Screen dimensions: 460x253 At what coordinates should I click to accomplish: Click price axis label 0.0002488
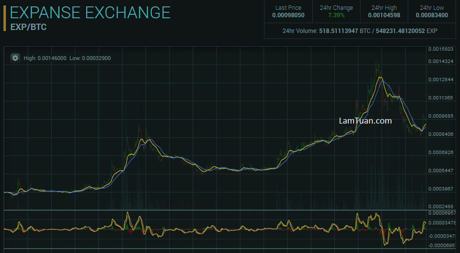click(441, 206)
